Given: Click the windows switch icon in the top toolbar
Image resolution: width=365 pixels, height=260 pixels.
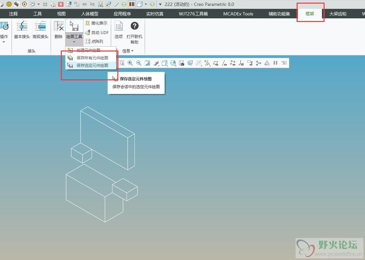Looking at the screenshot, I should pyautogui.click(x=32, y=4).
